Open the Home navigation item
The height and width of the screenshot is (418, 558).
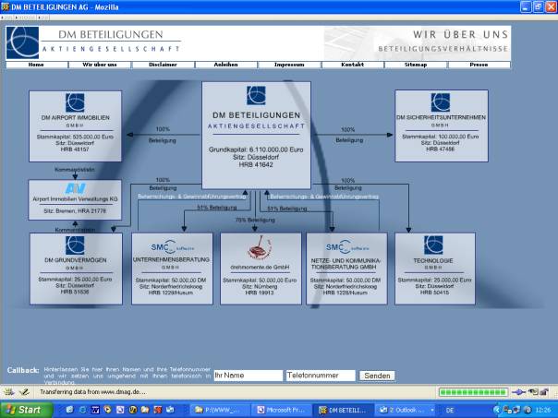[36, 65]
